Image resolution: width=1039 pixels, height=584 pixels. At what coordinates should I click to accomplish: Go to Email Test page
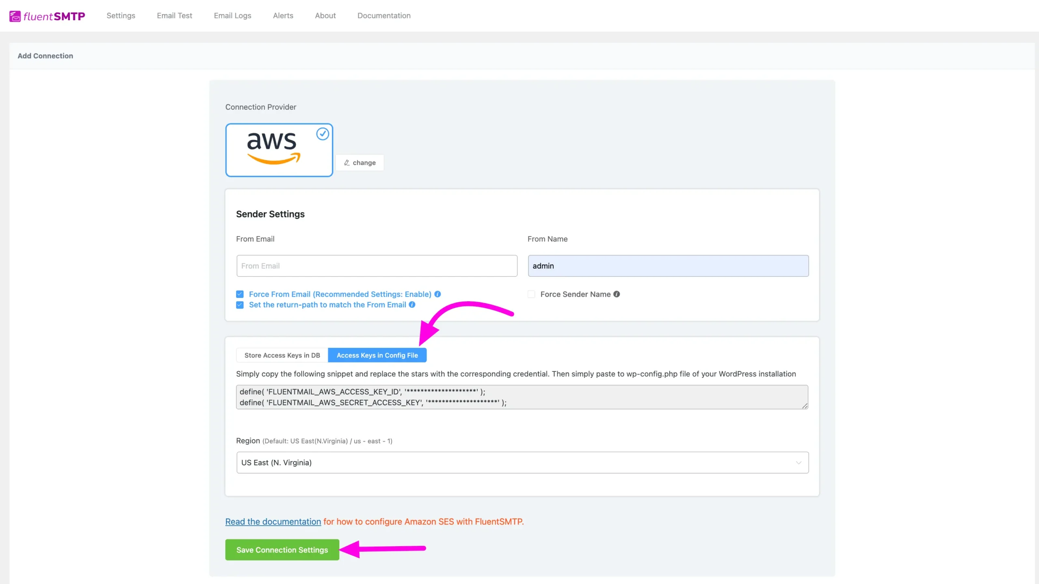(175, 15)
